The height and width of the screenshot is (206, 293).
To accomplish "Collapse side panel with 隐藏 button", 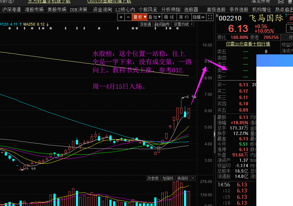I will click(x=198, y=17).
